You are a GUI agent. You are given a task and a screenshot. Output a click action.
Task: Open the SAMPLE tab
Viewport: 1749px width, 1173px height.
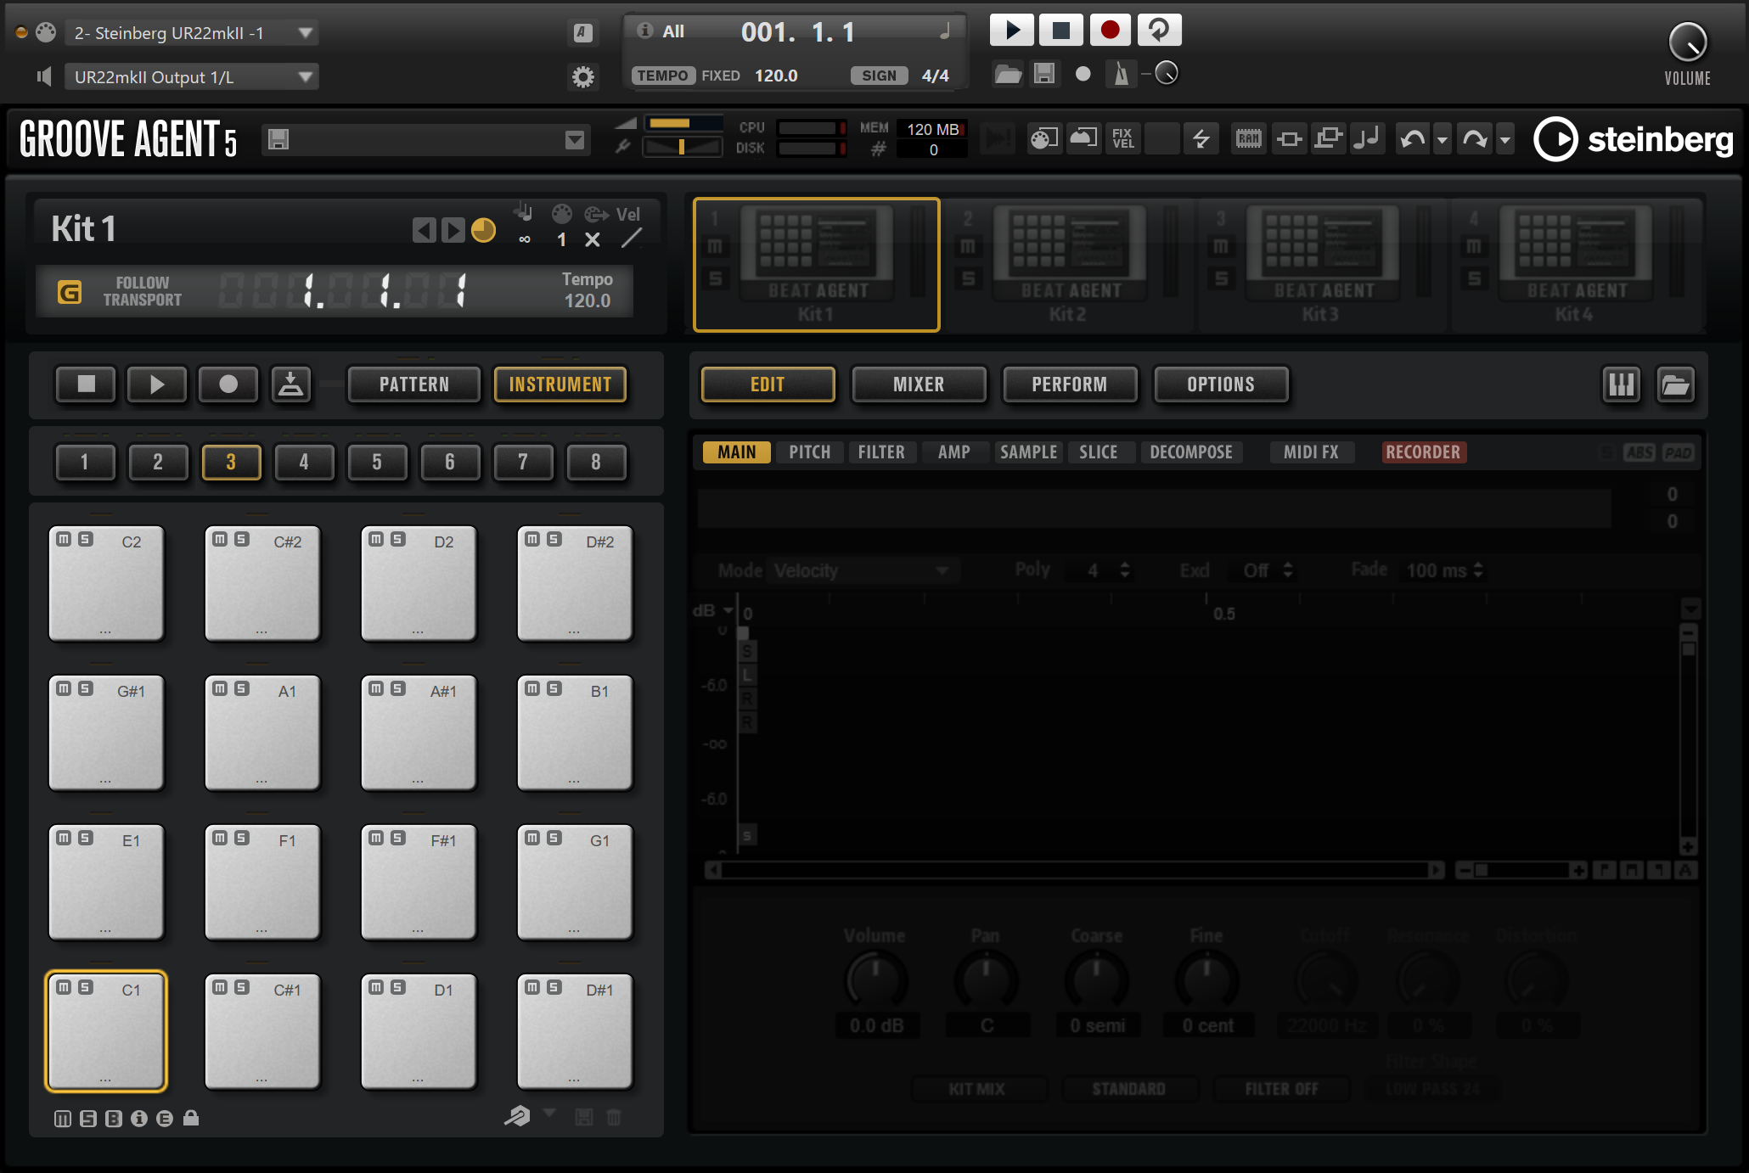[1028, 452]
